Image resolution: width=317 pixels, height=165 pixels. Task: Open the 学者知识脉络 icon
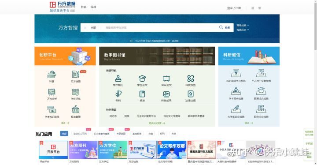52,109
